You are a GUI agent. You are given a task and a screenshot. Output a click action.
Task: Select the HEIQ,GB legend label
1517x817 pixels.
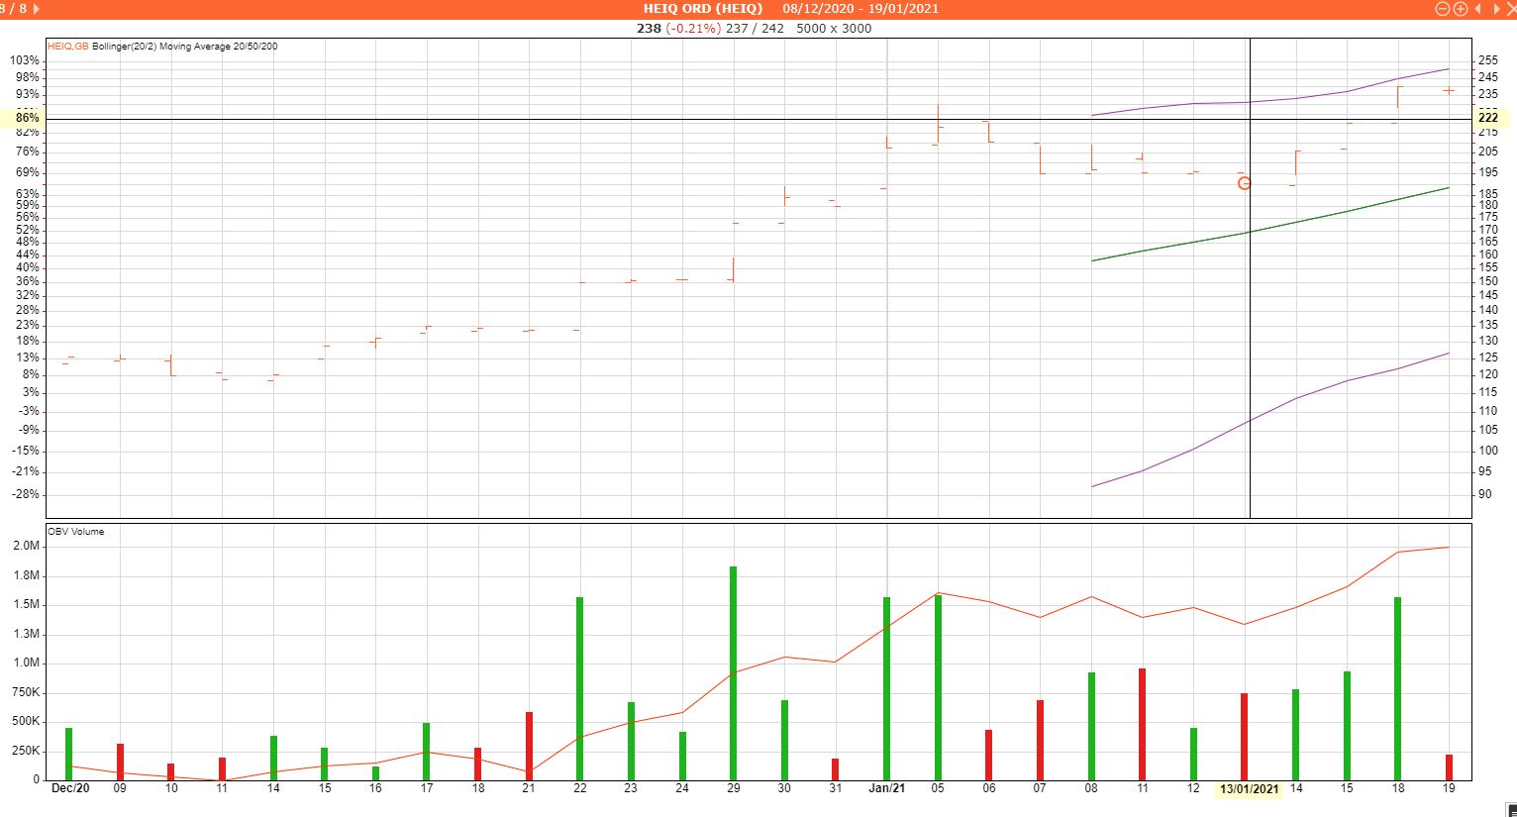click(x=68, y=47)
